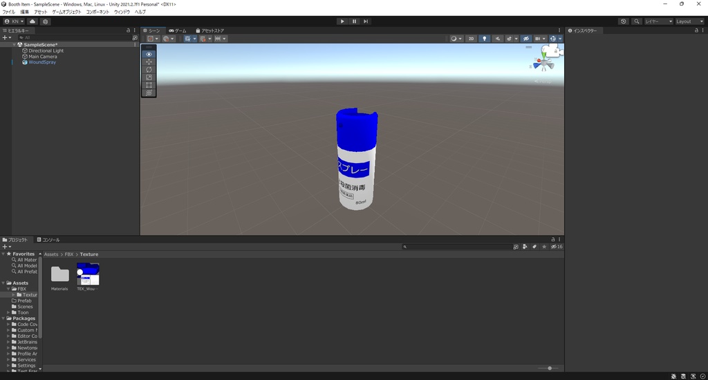Open the Scene view panel options menu
708x380 pixels.
click(x=559, y=30)
